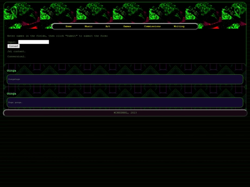This screenshot has width=250, height=187.
Task: Click the Gunga heading above 'Huge gunga.'
Action: click(x=12, y=94)
